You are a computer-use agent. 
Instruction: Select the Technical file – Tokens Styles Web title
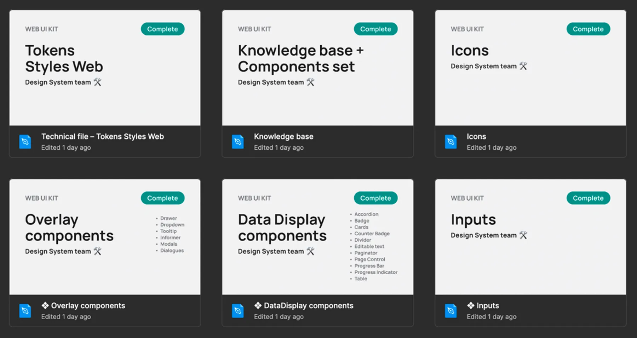[x=103, y=137]
